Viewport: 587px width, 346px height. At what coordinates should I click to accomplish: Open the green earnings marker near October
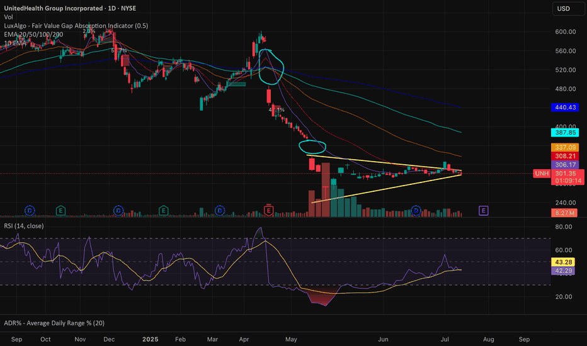(x=60, y=211)
